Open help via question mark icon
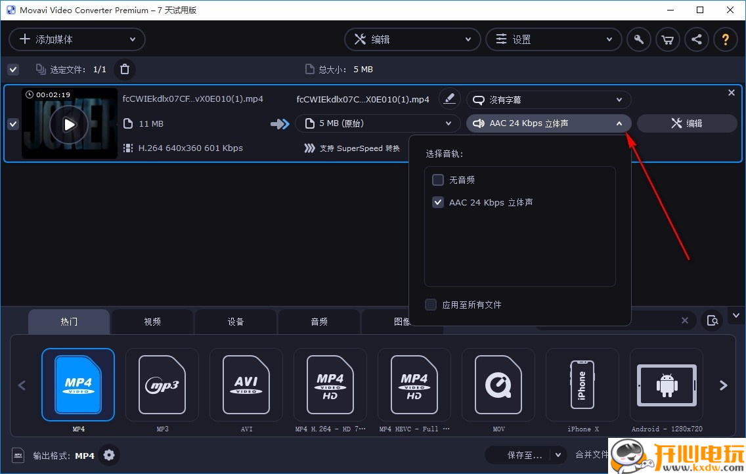This screenshot has width=746, height=474. (726, 39)
